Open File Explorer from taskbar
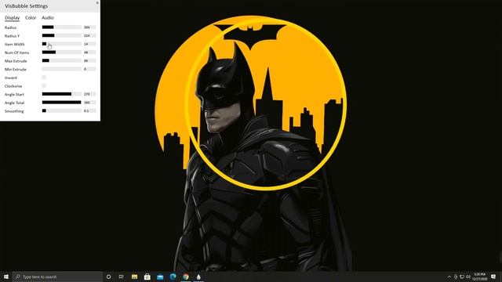502x282 pixels. point(134,277)
